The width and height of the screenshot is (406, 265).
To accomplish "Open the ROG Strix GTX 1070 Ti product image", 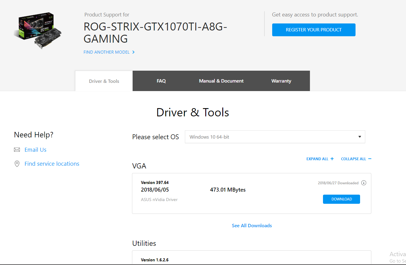I will (x=38, y=30).
